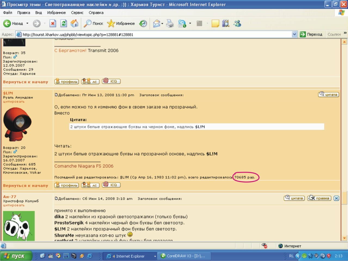348x261 pixels.
Task: Click the Back (Назад) navigation button
Action: [x=13, y=24]
